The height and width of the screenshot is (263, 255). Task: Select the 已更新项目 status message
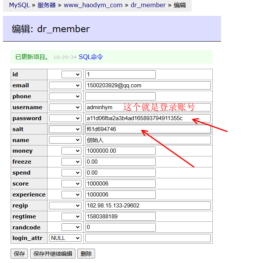point(32,57)
